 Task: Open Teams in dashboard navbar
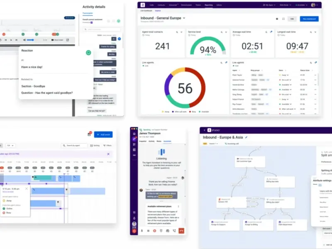click(198, 5)
